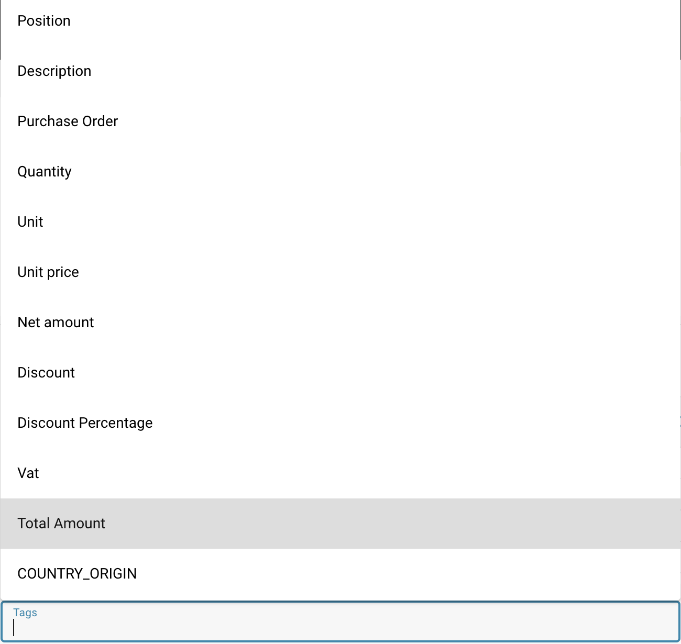This screenshot has height=644, width=681.
Task: Select the Unit field
Action: [30, 222]
